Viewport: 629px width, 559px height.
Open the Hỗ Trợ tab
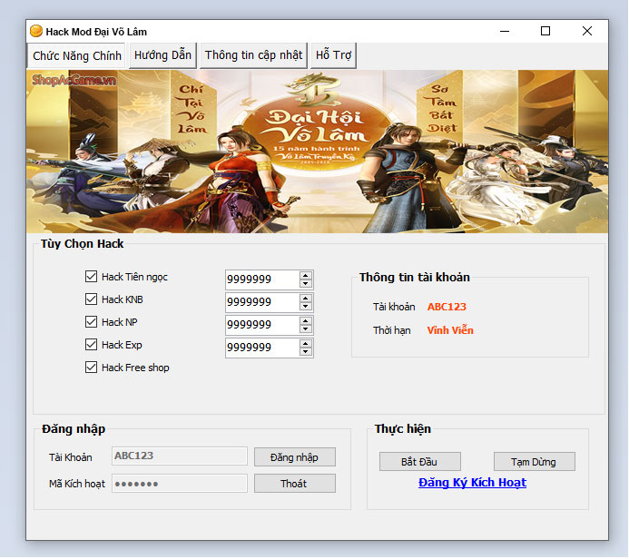[x=333, y=55]
